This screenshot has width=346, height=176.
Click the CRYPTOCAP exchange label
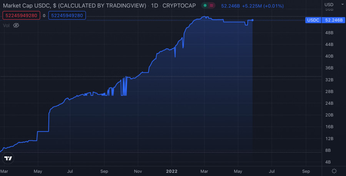[179, 6]
